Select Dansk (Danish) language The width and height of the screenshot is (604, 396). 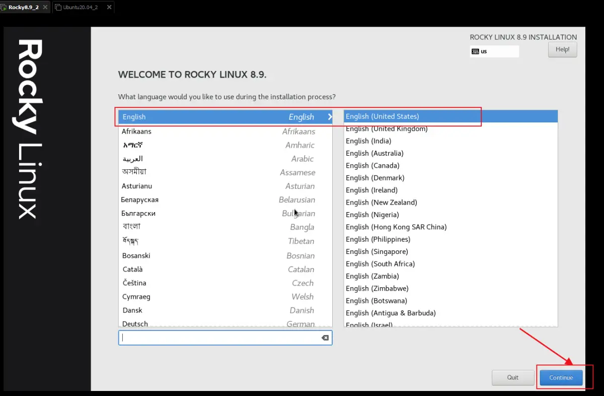pyautogui.click(x=225, y=310)
